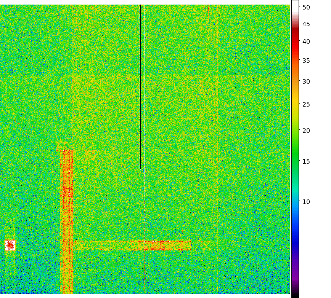Click the wide vertical orange band
331x298 pixels.
(67, 221)
